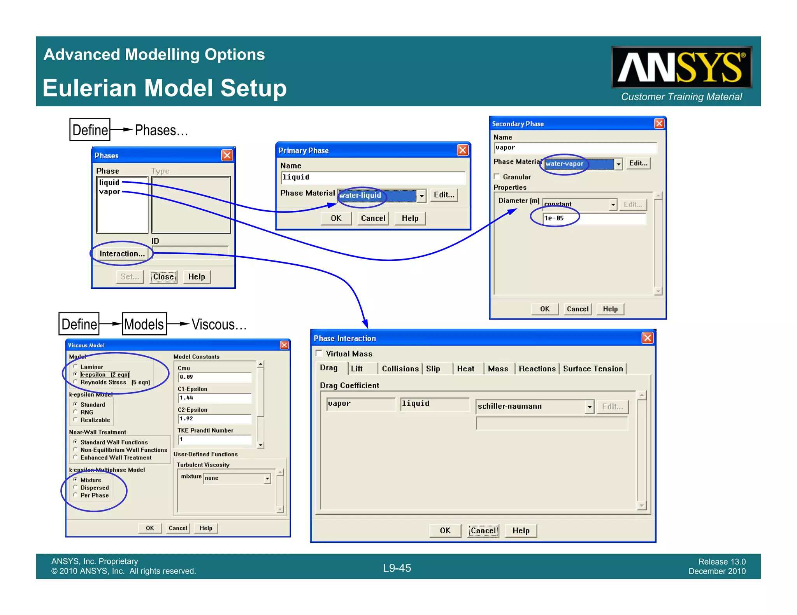The image size is (797, 615).
Task: Select k-epsilon (2 eqn) model radio button
Action: point(75,374)
